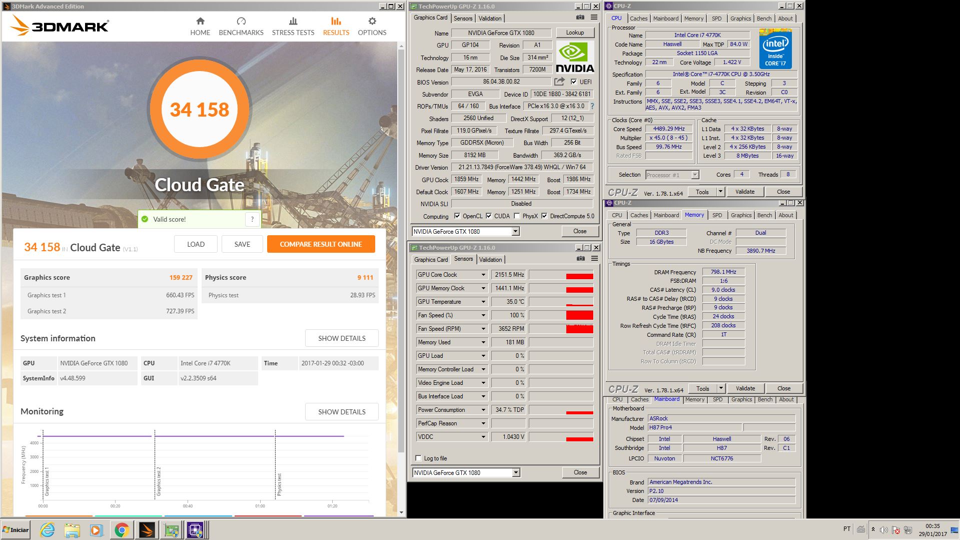Viewport: 960px width, 540px height.
Task: Click the camera icon in GPU-Z Sensors window
Action: 580,259
